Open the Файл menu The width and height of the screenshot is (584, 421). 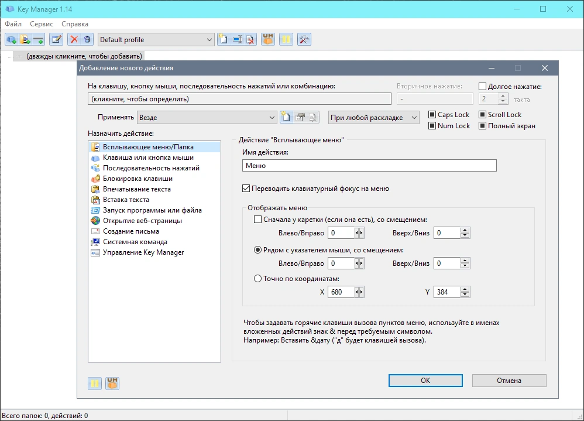[13, 24]
